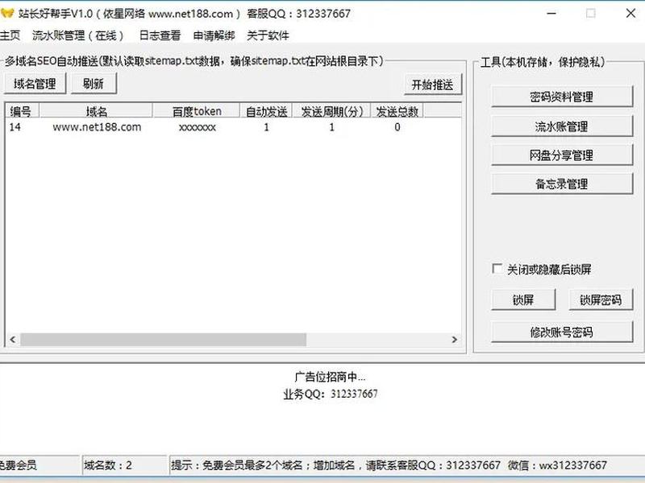This screenshot has height=483, width=645.
Task: Sort by 域名 column header
Action: click(96, 111)
